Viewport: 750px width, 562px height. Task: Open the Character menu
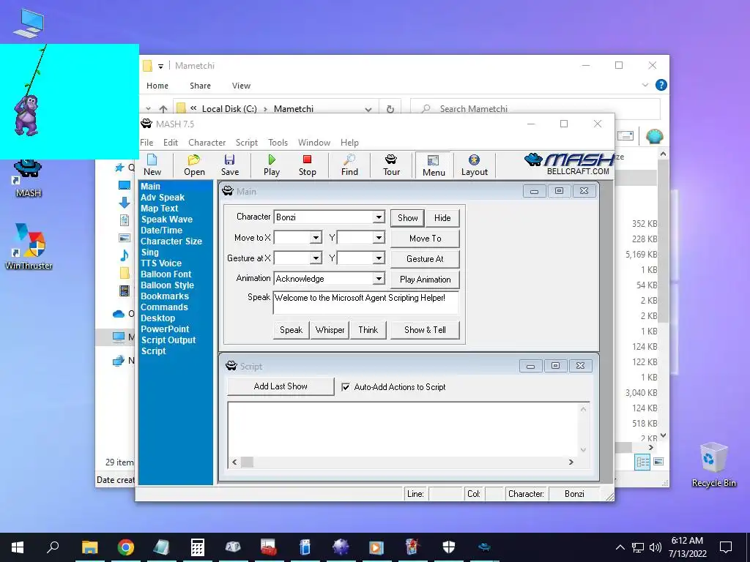207,143
